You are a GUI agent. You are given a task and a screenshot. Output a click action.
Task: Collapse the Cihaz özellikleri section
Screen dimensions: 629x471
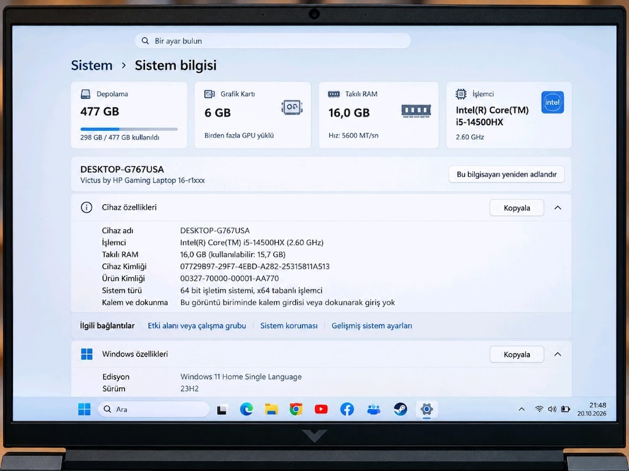[x=558, y=207]
